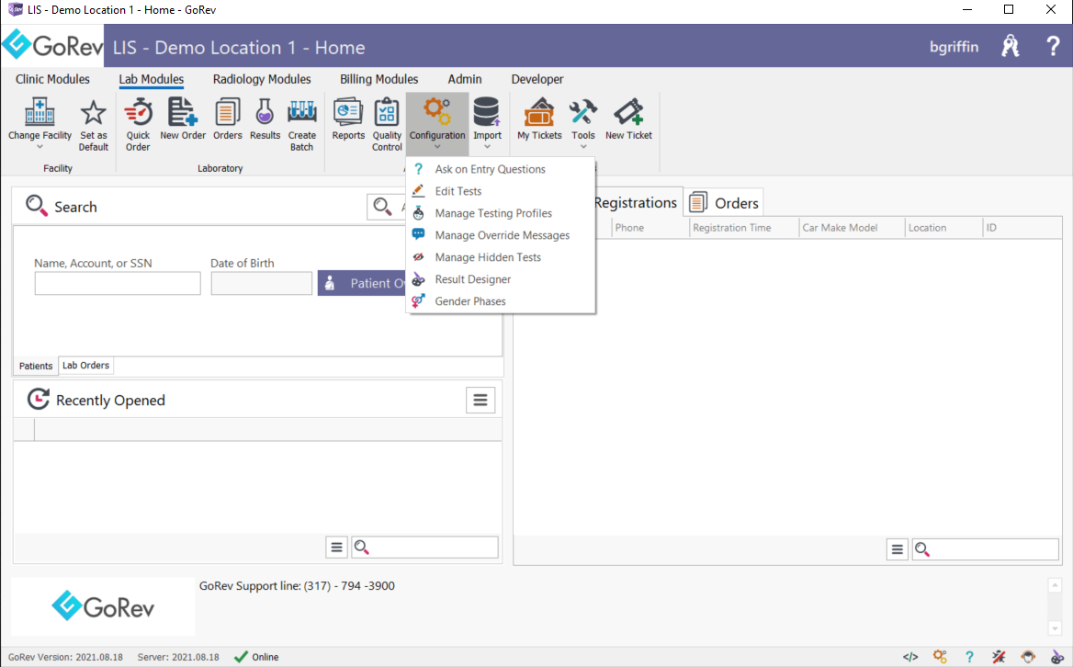Sort by the Location column header
The width and height of the screenshot is (1073, 667).
943,228
